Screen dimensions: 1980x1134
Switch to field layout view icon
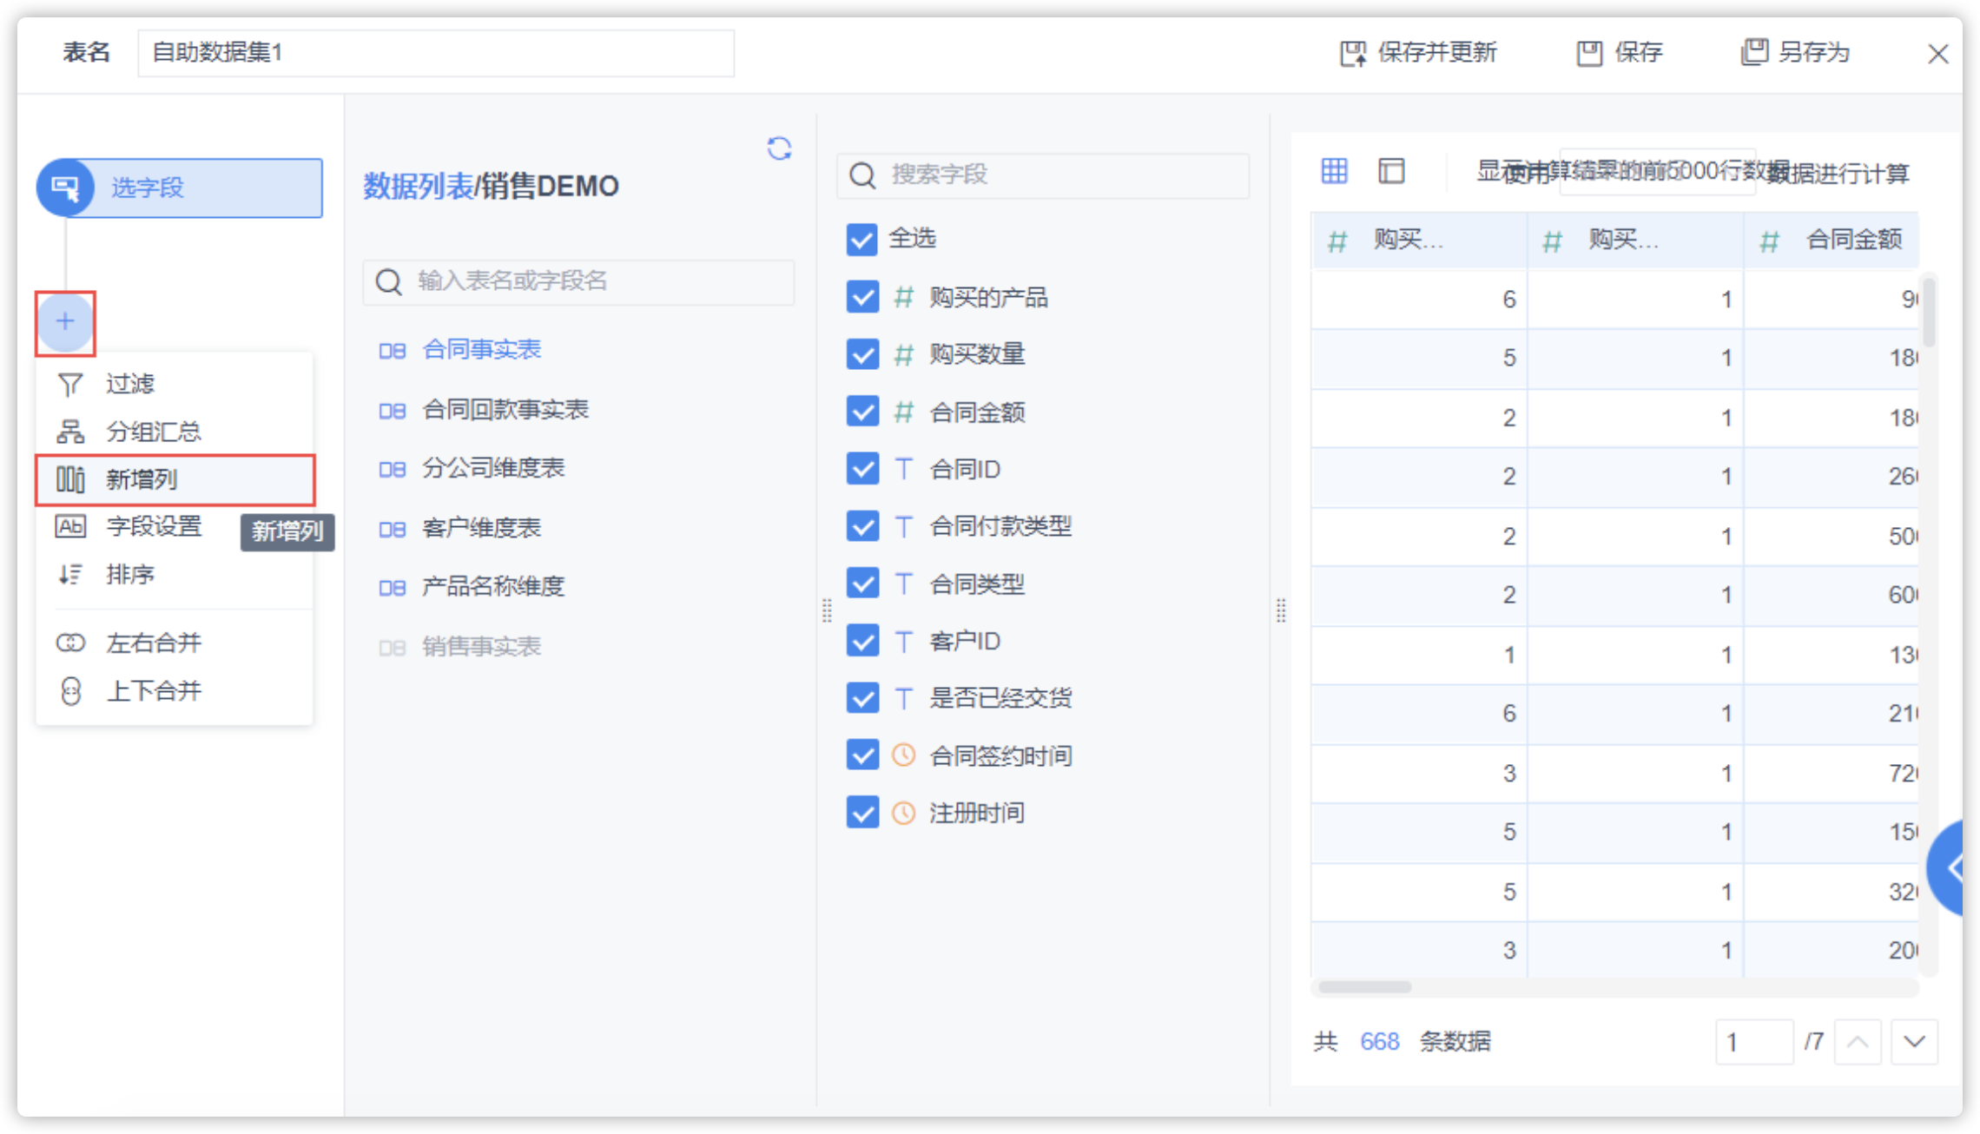click(x=1391, y=171)
